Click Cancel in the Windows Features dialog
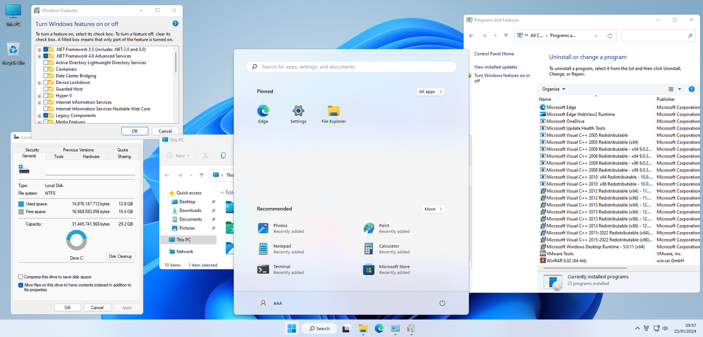Viewport: 703px width, 337px height. pyautogui.click(x=165, y=131)
